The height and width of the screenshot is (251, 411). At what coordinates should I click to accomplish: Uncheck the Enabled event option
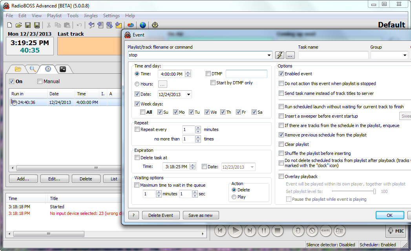281,74
